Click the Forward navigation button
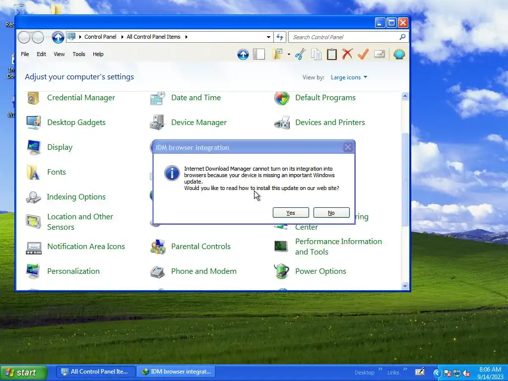 (38, 37)
